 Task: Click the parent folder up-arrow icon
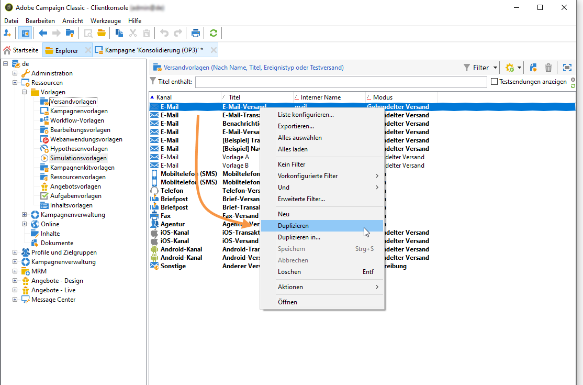point(70,33)
